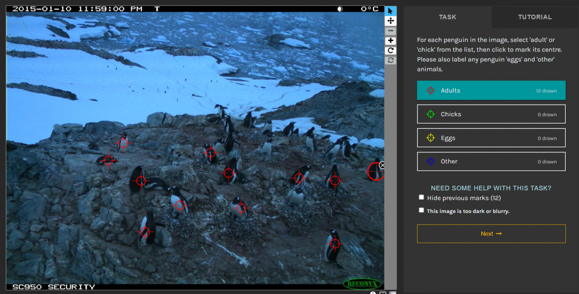
Task: Open the TUTORIAL tab
Action: [x=535, y=17]
